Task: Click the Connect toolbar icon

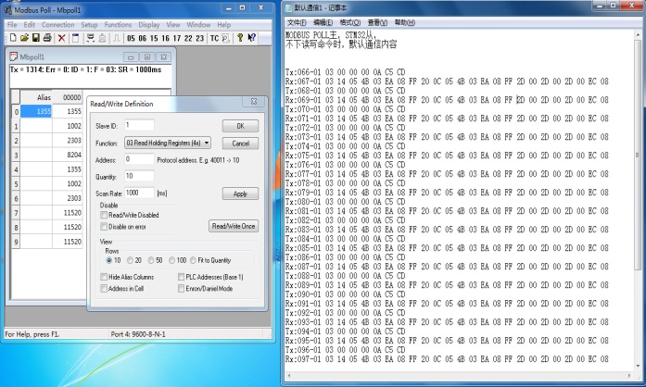Action: [90, 38]
